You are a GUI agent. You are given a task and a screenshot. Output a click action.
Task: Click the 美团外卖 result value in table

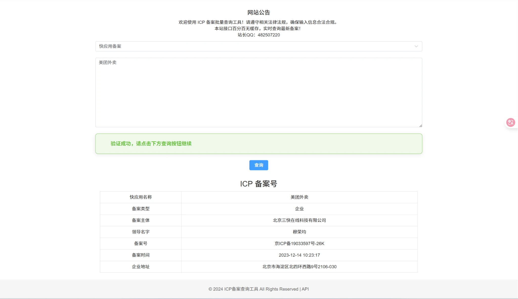click(299, 197)
